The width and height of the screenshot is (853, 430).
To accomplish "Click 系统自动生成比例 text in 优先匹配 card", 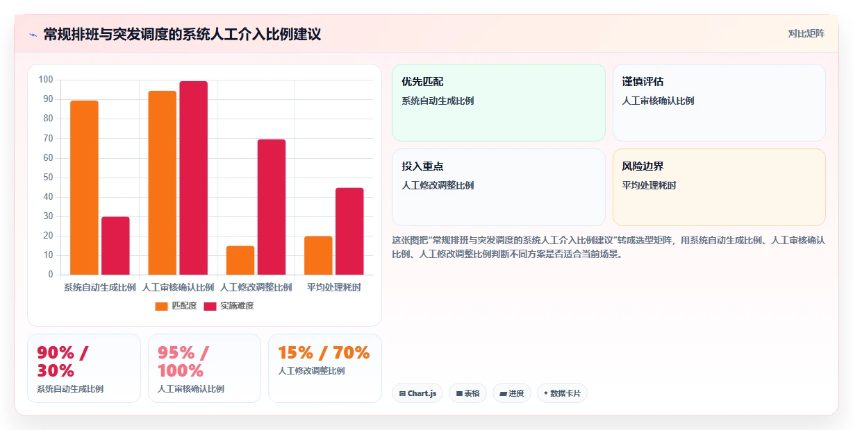I will pos(438,101).
